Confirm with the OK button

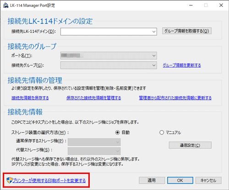(x=180, y=180)
